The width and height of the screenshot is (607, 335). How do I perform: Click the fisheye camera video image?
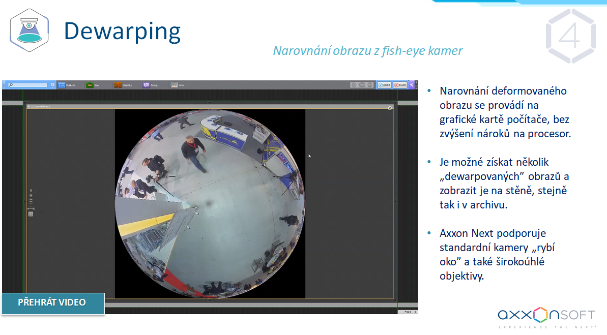click(x=210, y=203)
